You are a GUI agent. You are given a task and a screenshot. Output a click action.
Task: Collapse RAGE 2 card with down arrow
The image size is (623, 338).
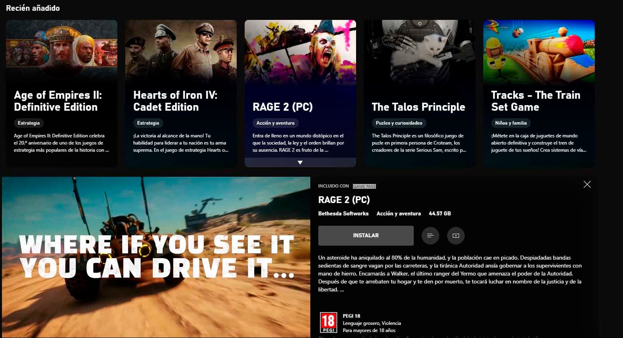point(300,162)
